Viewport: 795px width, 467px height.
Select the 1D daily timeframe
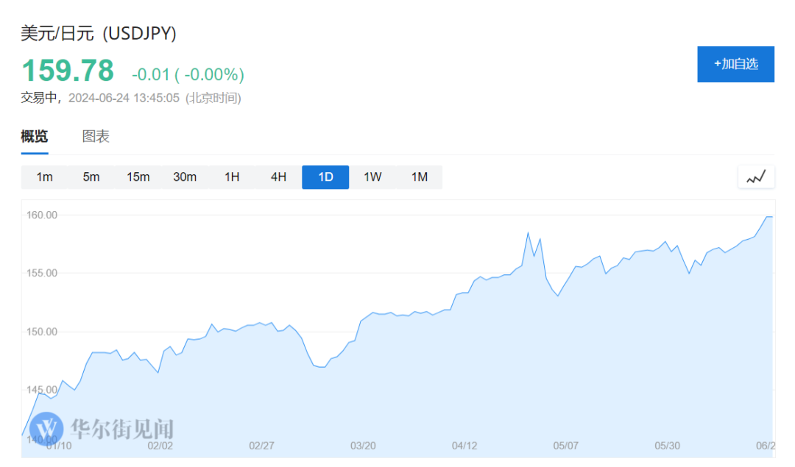tap(325, 177)
